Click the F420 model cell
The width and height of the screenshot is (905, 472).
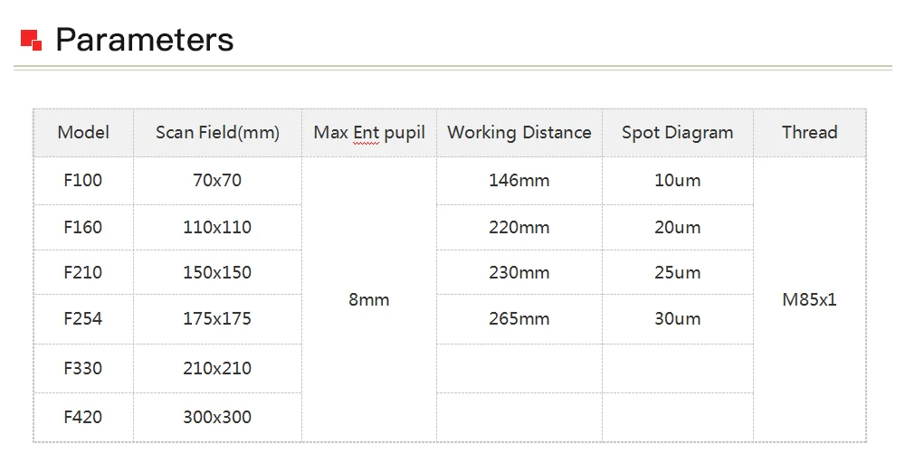pos(83,417)
